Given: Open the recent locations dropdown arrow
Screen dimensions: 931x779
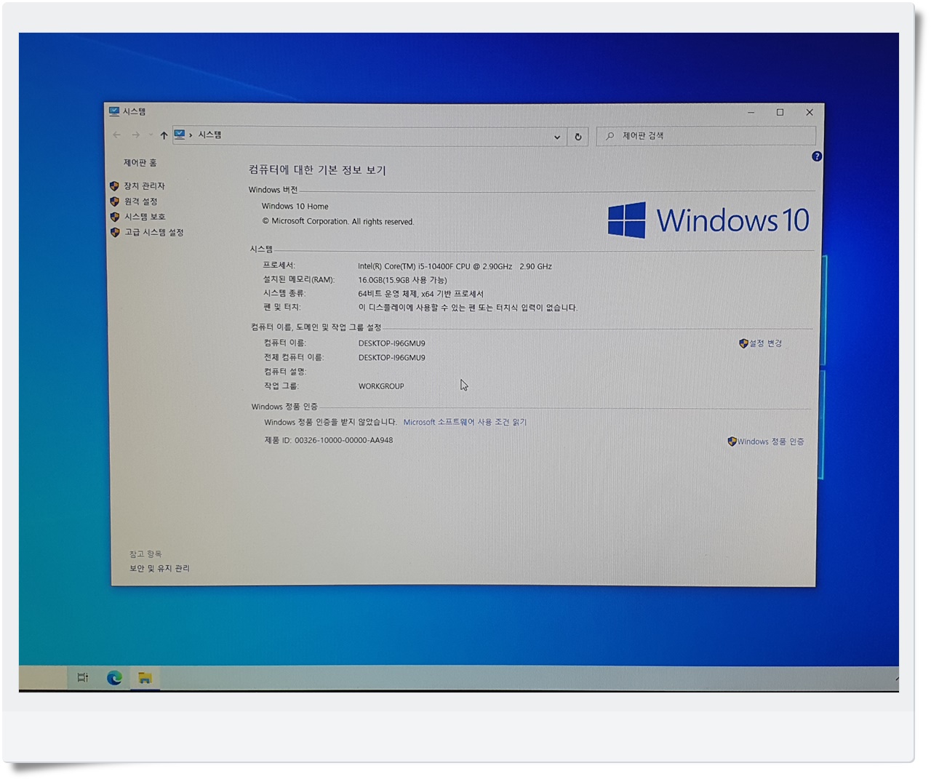Looking at the screenshot, I should (151, 135).
